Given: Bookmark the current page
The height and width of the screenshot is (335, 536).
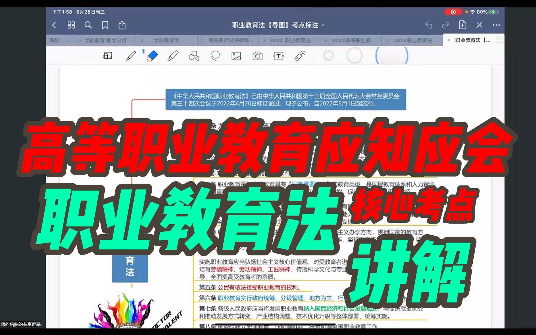Looking at the screenshot, I should 105,25.
